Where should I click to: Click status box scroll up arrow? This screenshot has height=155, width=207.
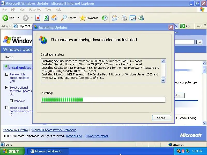tap(163, 61)
